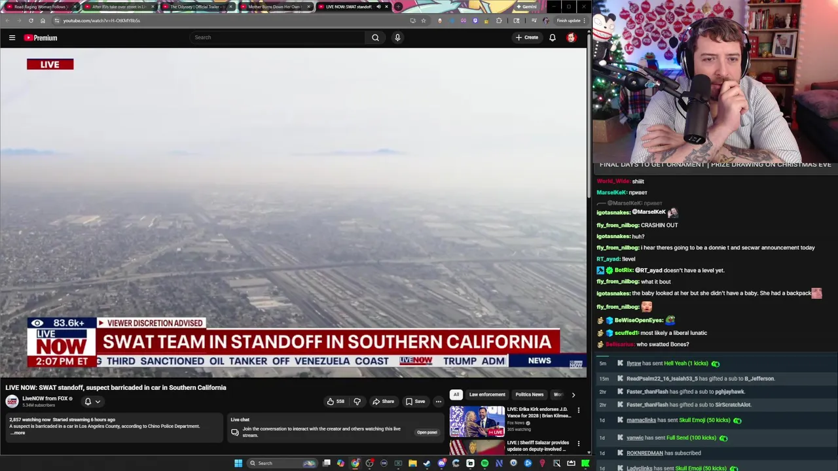Click the YouTube search magnifier button
The height and width of the screenshot is (471, 838).
pyautogui.click(x=375, y=37)
